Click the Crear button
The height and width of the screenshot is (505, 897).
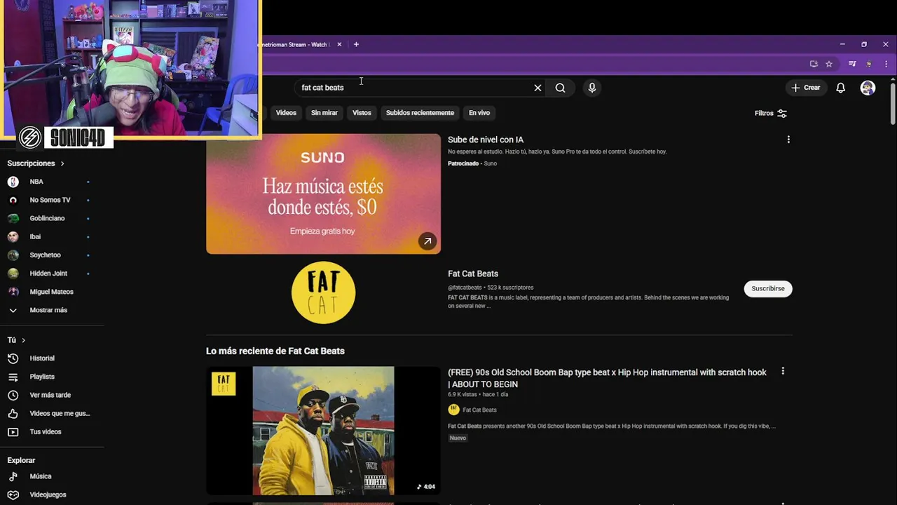click(805, 88)
